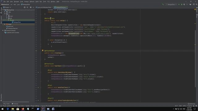Click the run gutter icon beside checkAboutWindow
This screenshot has width=198, height=111.
point(38,72)
